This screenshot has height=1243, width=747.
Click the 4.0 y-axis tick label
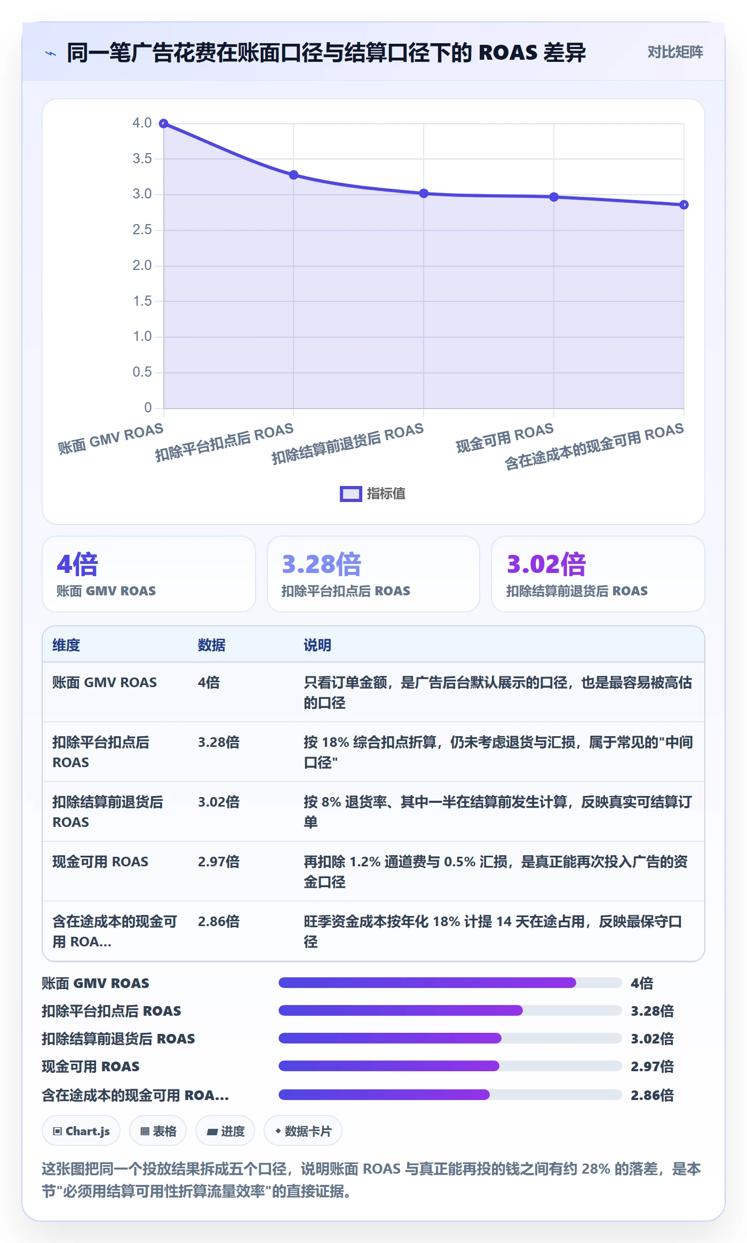pos(142,123)
